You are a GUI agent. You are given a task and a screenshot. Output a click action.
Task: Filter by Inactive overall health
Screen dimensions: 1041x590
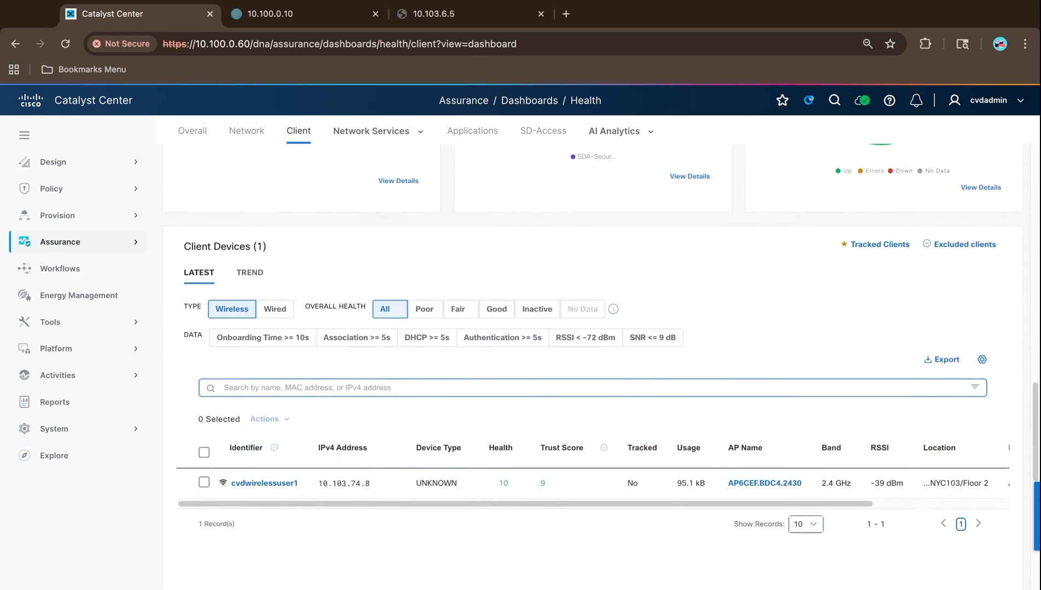[537, 309]
